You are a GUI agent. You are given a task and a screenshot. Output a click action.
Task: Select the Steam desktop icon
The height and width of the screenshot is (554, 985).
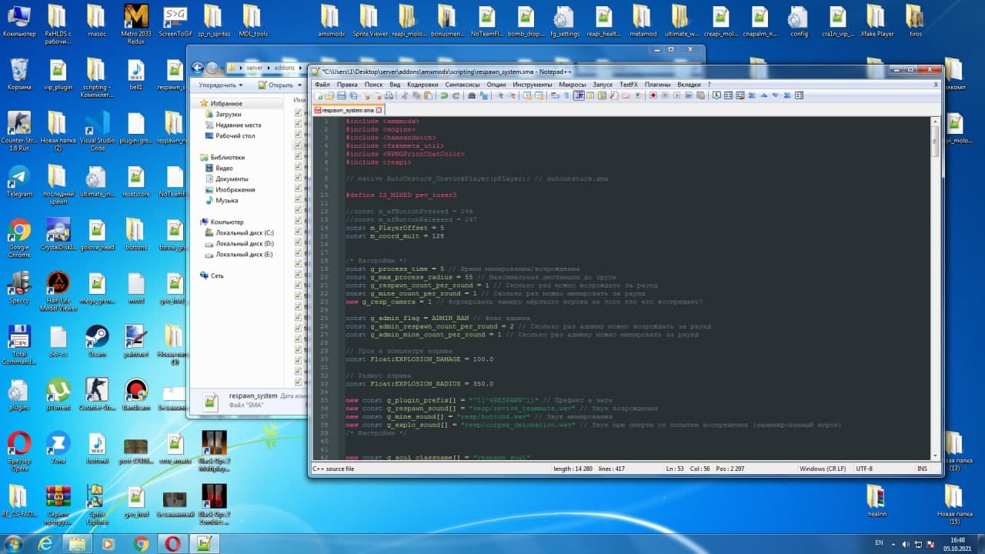97,342
